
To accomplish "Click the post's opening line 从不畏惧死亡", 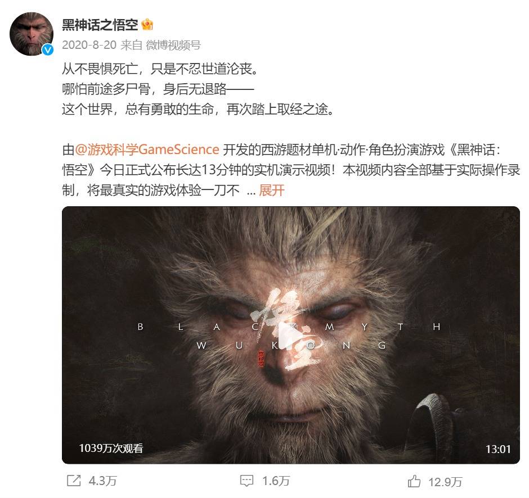I will (x=100, y=69).
